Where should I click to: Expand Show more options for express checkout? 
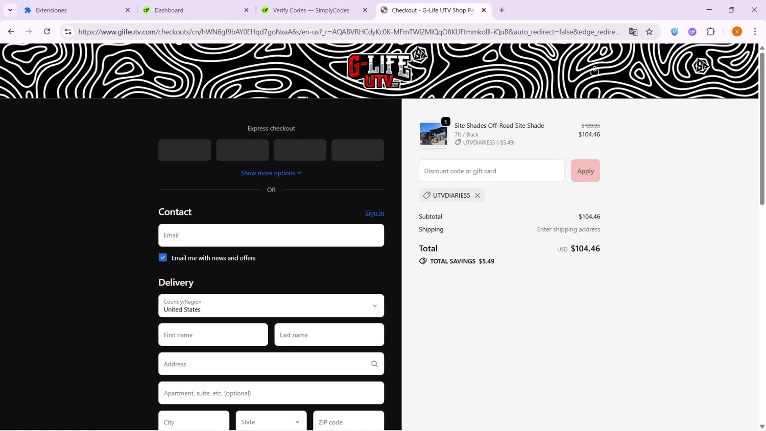(x=271, y=173)
